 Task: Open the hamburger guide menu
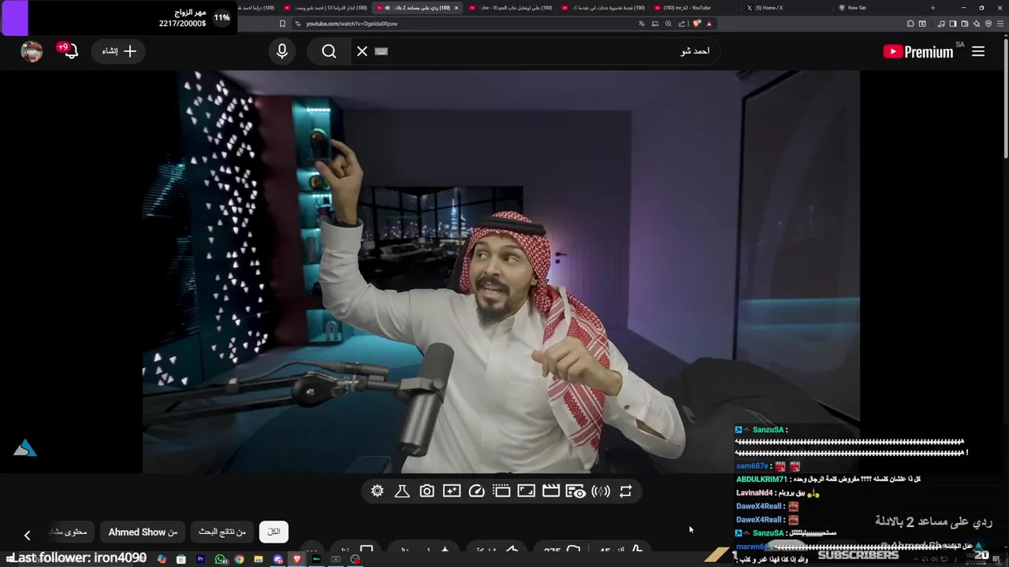click(978, 51)
